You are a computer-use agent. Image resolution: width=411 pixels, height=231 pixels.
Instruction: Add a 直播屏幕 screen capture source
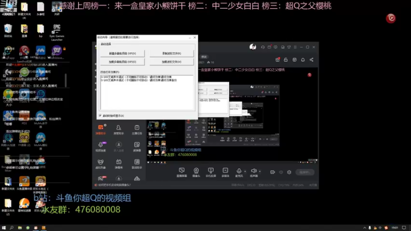182,172
